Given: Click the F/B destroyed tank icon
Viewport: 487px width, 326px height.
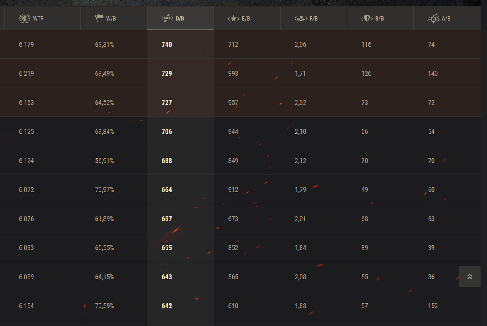Looking at the screenshot, I should pos(301,18).
